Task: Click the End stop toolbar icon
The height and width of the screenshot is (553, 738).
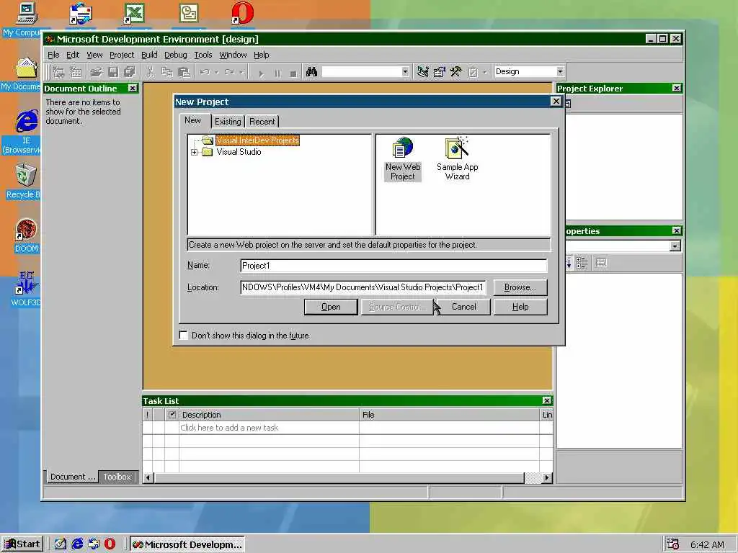Action: tap(293, 73)
